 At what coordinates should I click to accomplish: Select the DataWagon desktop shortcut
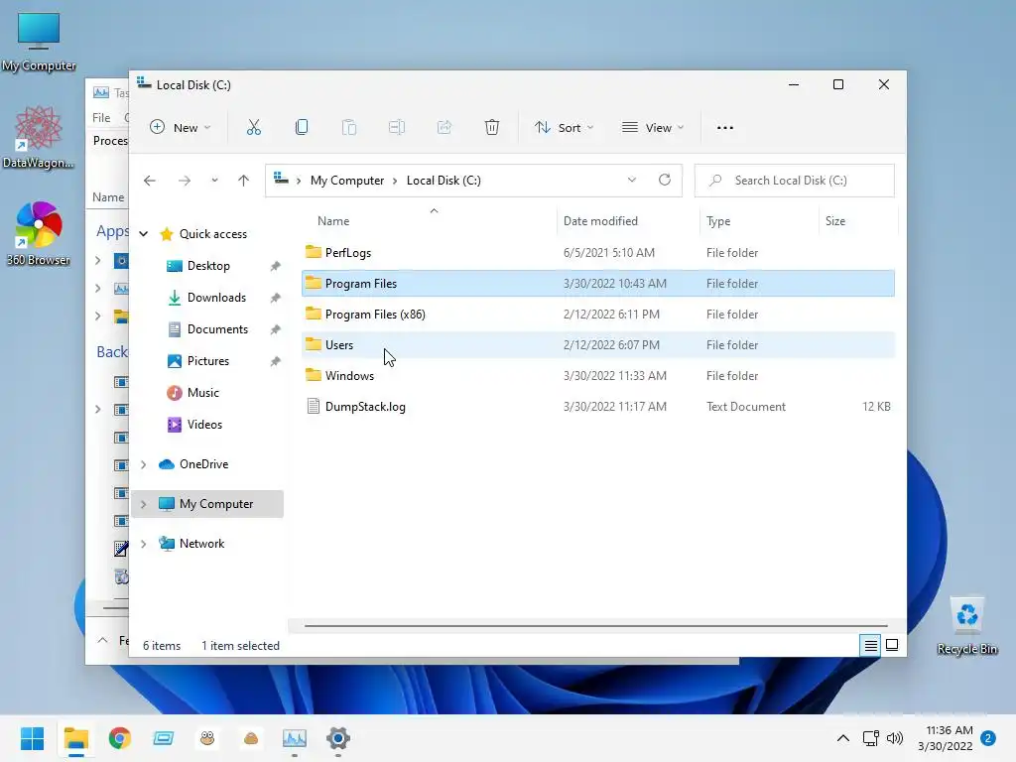[39, 137]
